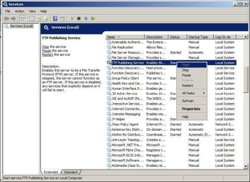Click the Show/Hide Action Pane icon
The height and width of the screenshot is (182, 250).
tap(62, 19)
